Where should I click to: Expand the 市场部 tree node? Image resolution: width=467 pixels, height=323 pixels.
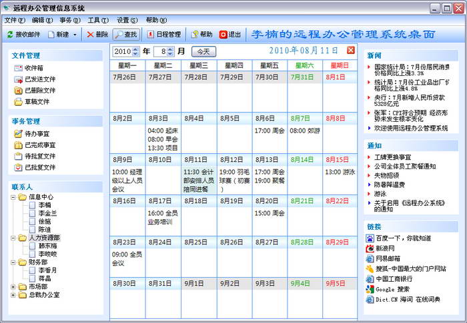[13, 286]
